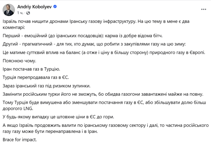Open the three-dot post options menu
211x142 pixels.
(204, 9)
